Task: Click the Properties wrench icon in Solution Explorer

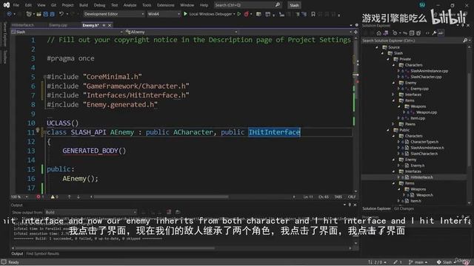Action: [x=434, y=33]
